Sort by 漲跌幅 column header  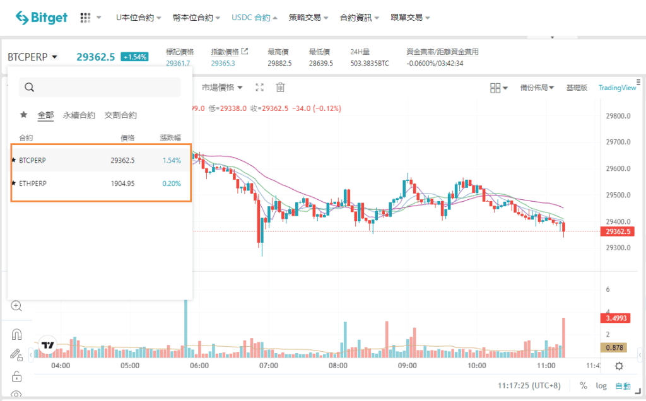tap(170, 138)
